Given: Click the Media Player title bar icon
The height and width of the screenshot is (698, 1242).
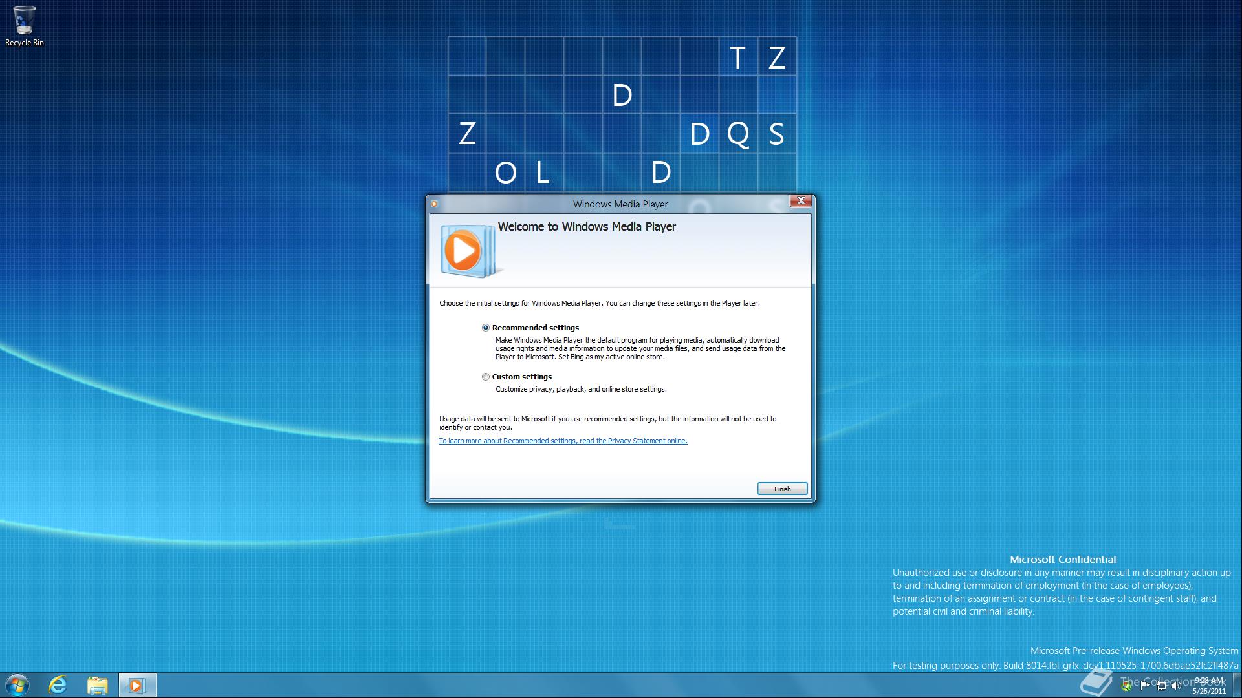Looking at the screenshot, I should click(x=435, y=204).
